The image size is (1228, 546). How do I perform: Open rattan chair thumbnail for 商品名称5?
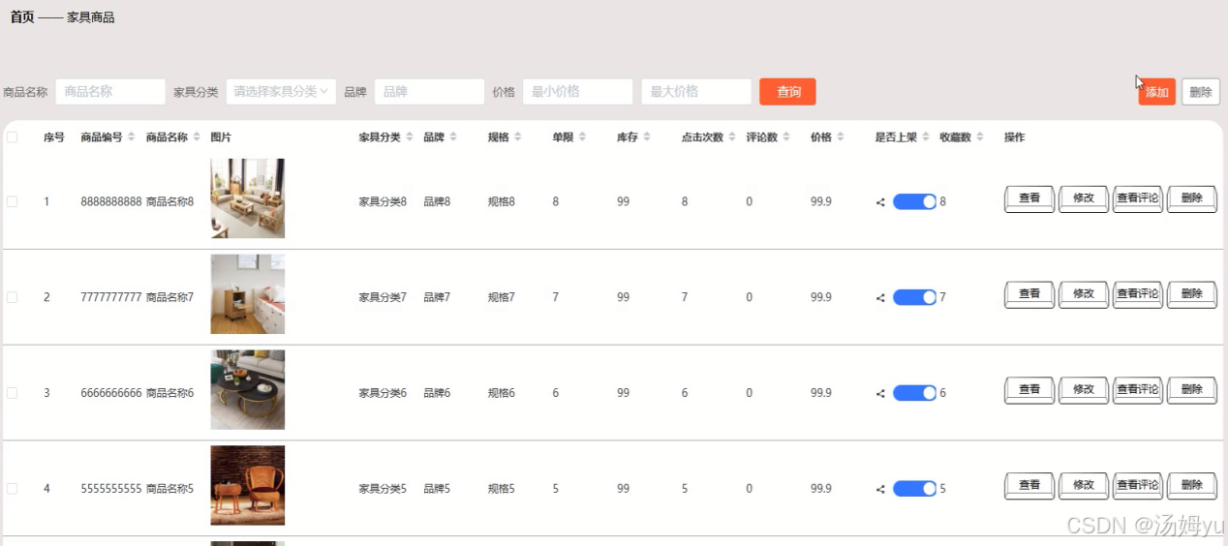pos(248,486)
